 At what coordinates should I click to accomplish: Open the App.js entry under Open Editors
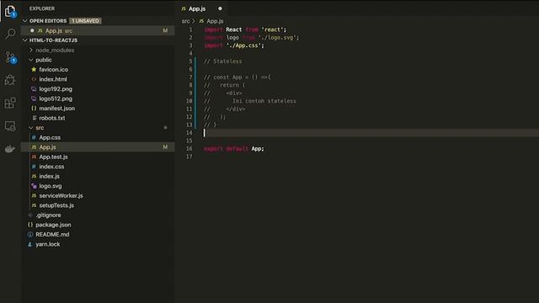(98, 30)
